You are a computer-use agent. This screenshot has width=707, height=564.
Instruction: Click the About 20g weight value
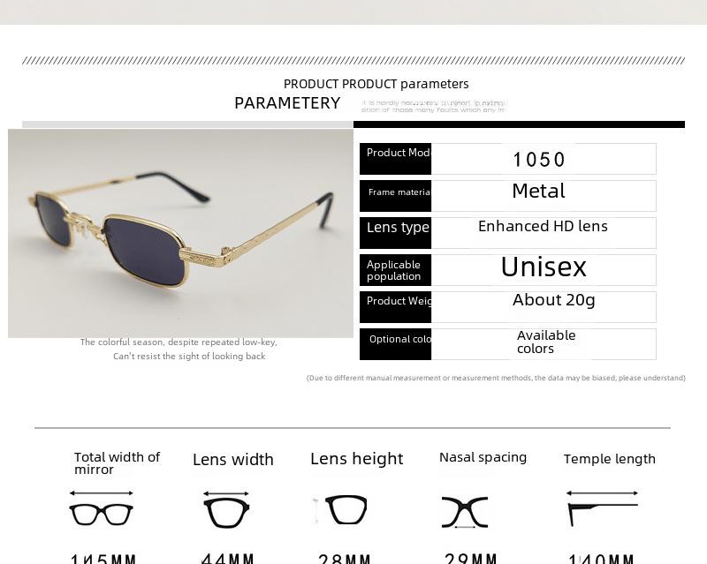554,300
